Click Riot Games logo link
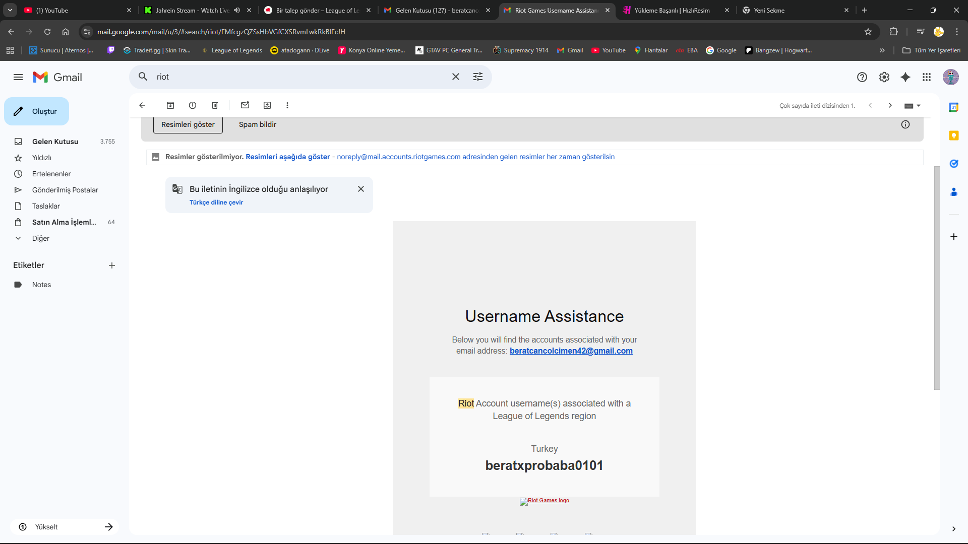This screenshot has width=968, height=544. click(x=544, y=501)
